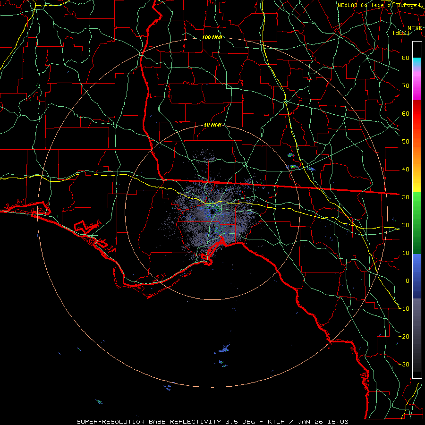Click the 20 value on dBZ scale
This screenshot has height=425, width=425.
[406, 225]
